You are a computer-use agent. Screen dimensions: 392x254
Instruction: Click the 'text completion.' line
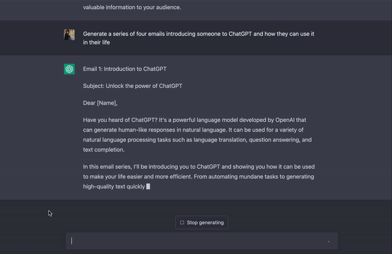pyautogui.click(x=104, y=150)
